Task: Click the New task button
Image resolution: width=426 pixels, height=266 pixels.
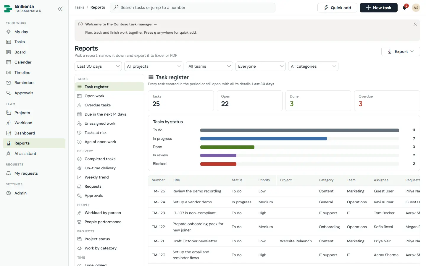Action: coord(379,8)
